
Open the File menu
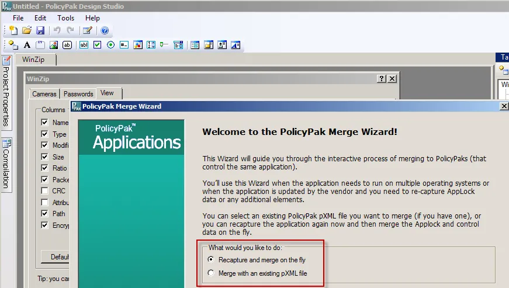pos(18,18)
